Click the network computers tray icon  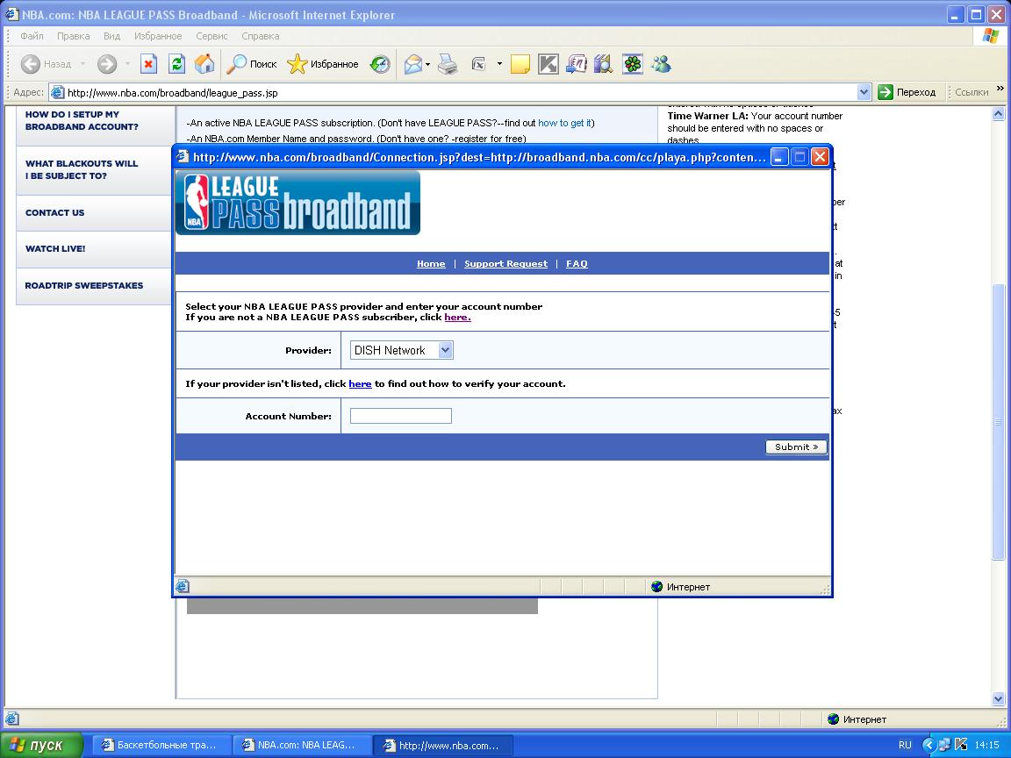[944, 745]
